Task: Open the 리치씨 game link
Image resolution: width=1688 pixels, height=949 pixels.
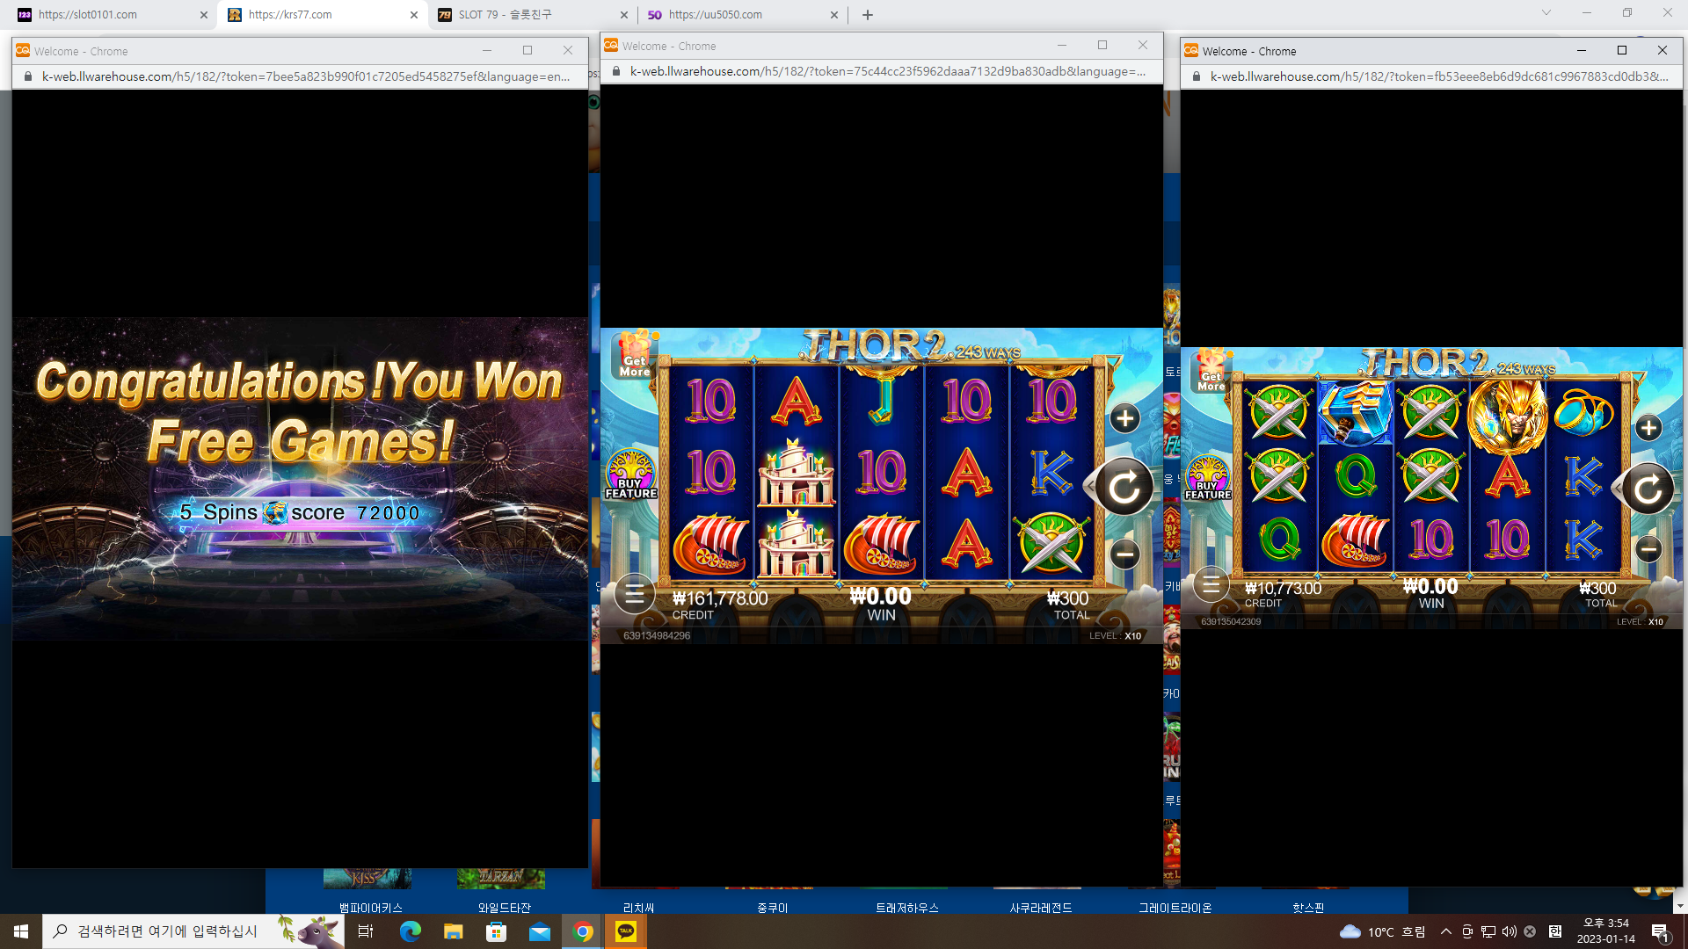Action: point(638,908)
